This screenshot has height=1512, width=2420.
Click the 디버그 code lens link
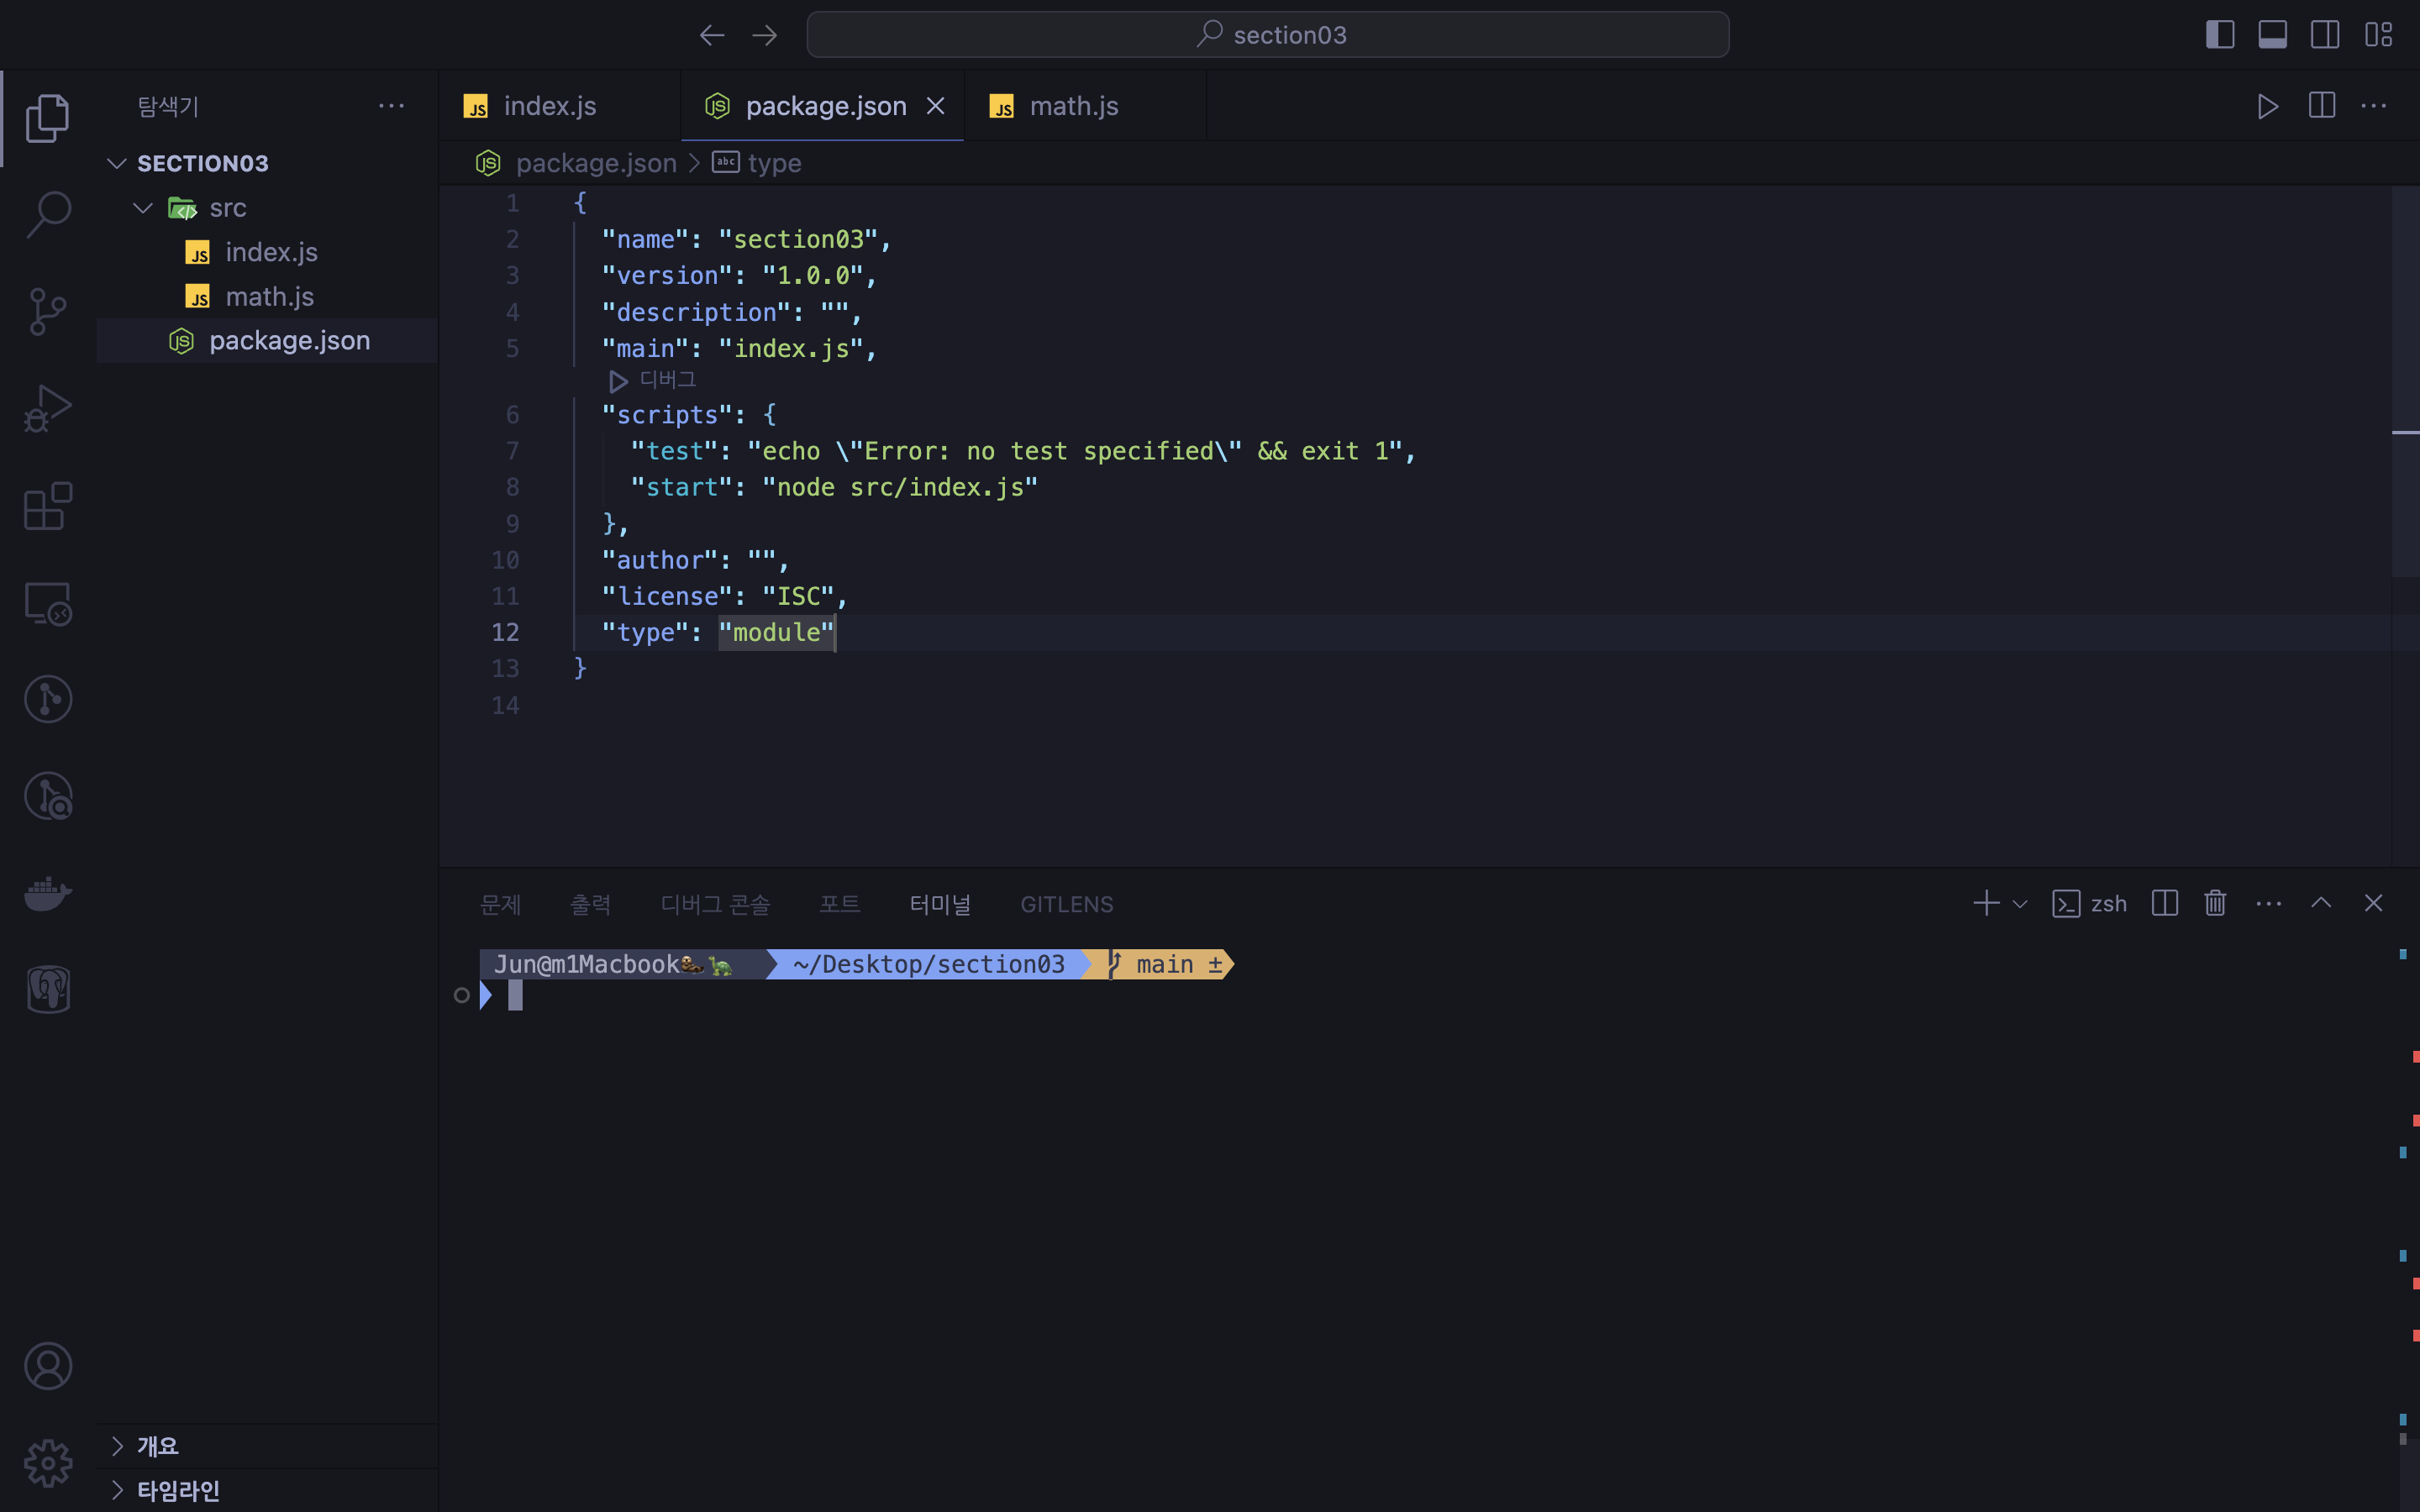666,380
